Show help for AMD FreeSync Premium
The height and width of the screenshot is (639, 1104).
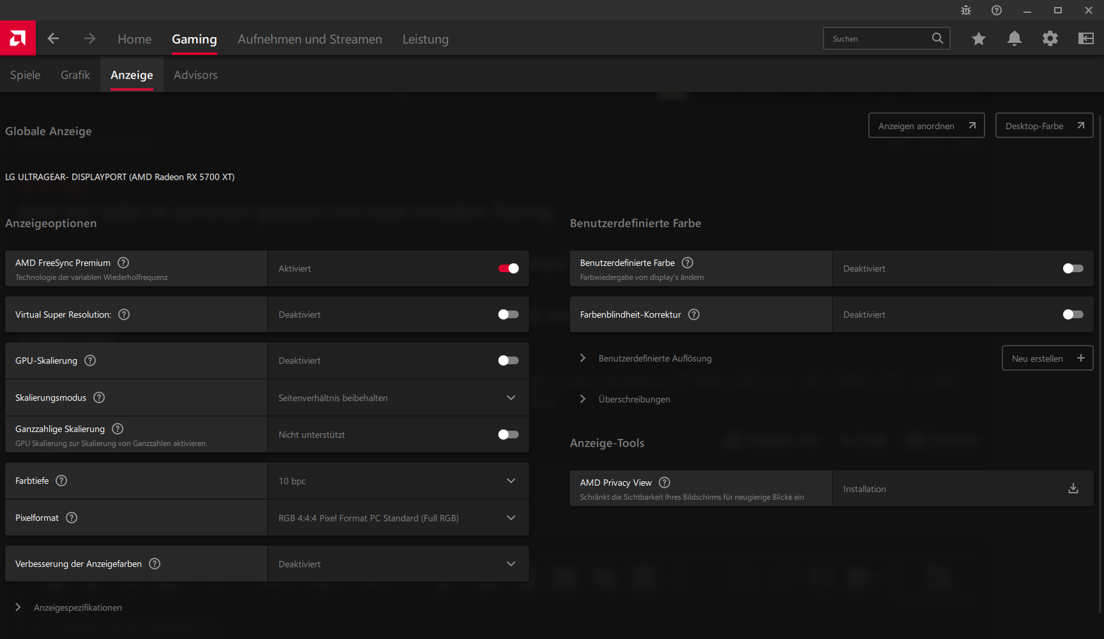pos(124,263)
